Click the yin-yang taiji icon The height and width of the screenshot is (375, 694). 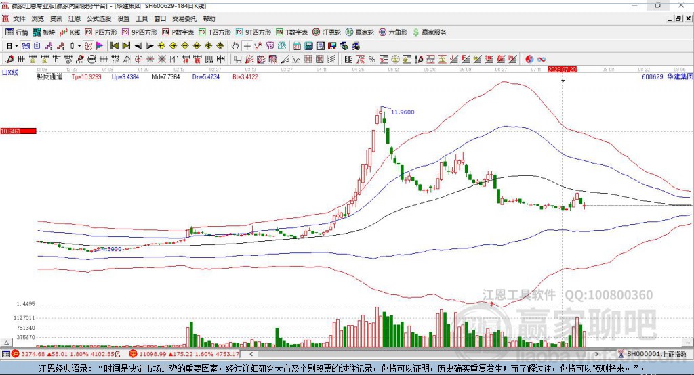[x=529, y=60]
